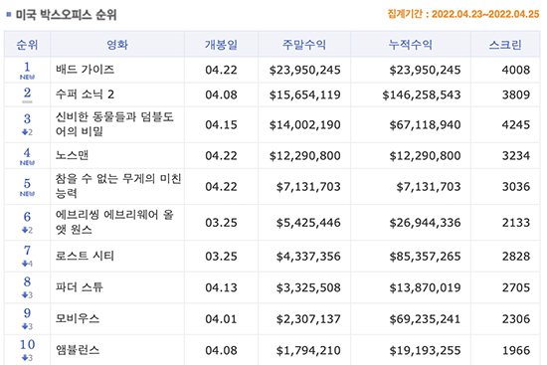Click the NEW badge under rank 1
This screenshot has height=365, width=547.
pyautogui.click(x=27, y=78)
